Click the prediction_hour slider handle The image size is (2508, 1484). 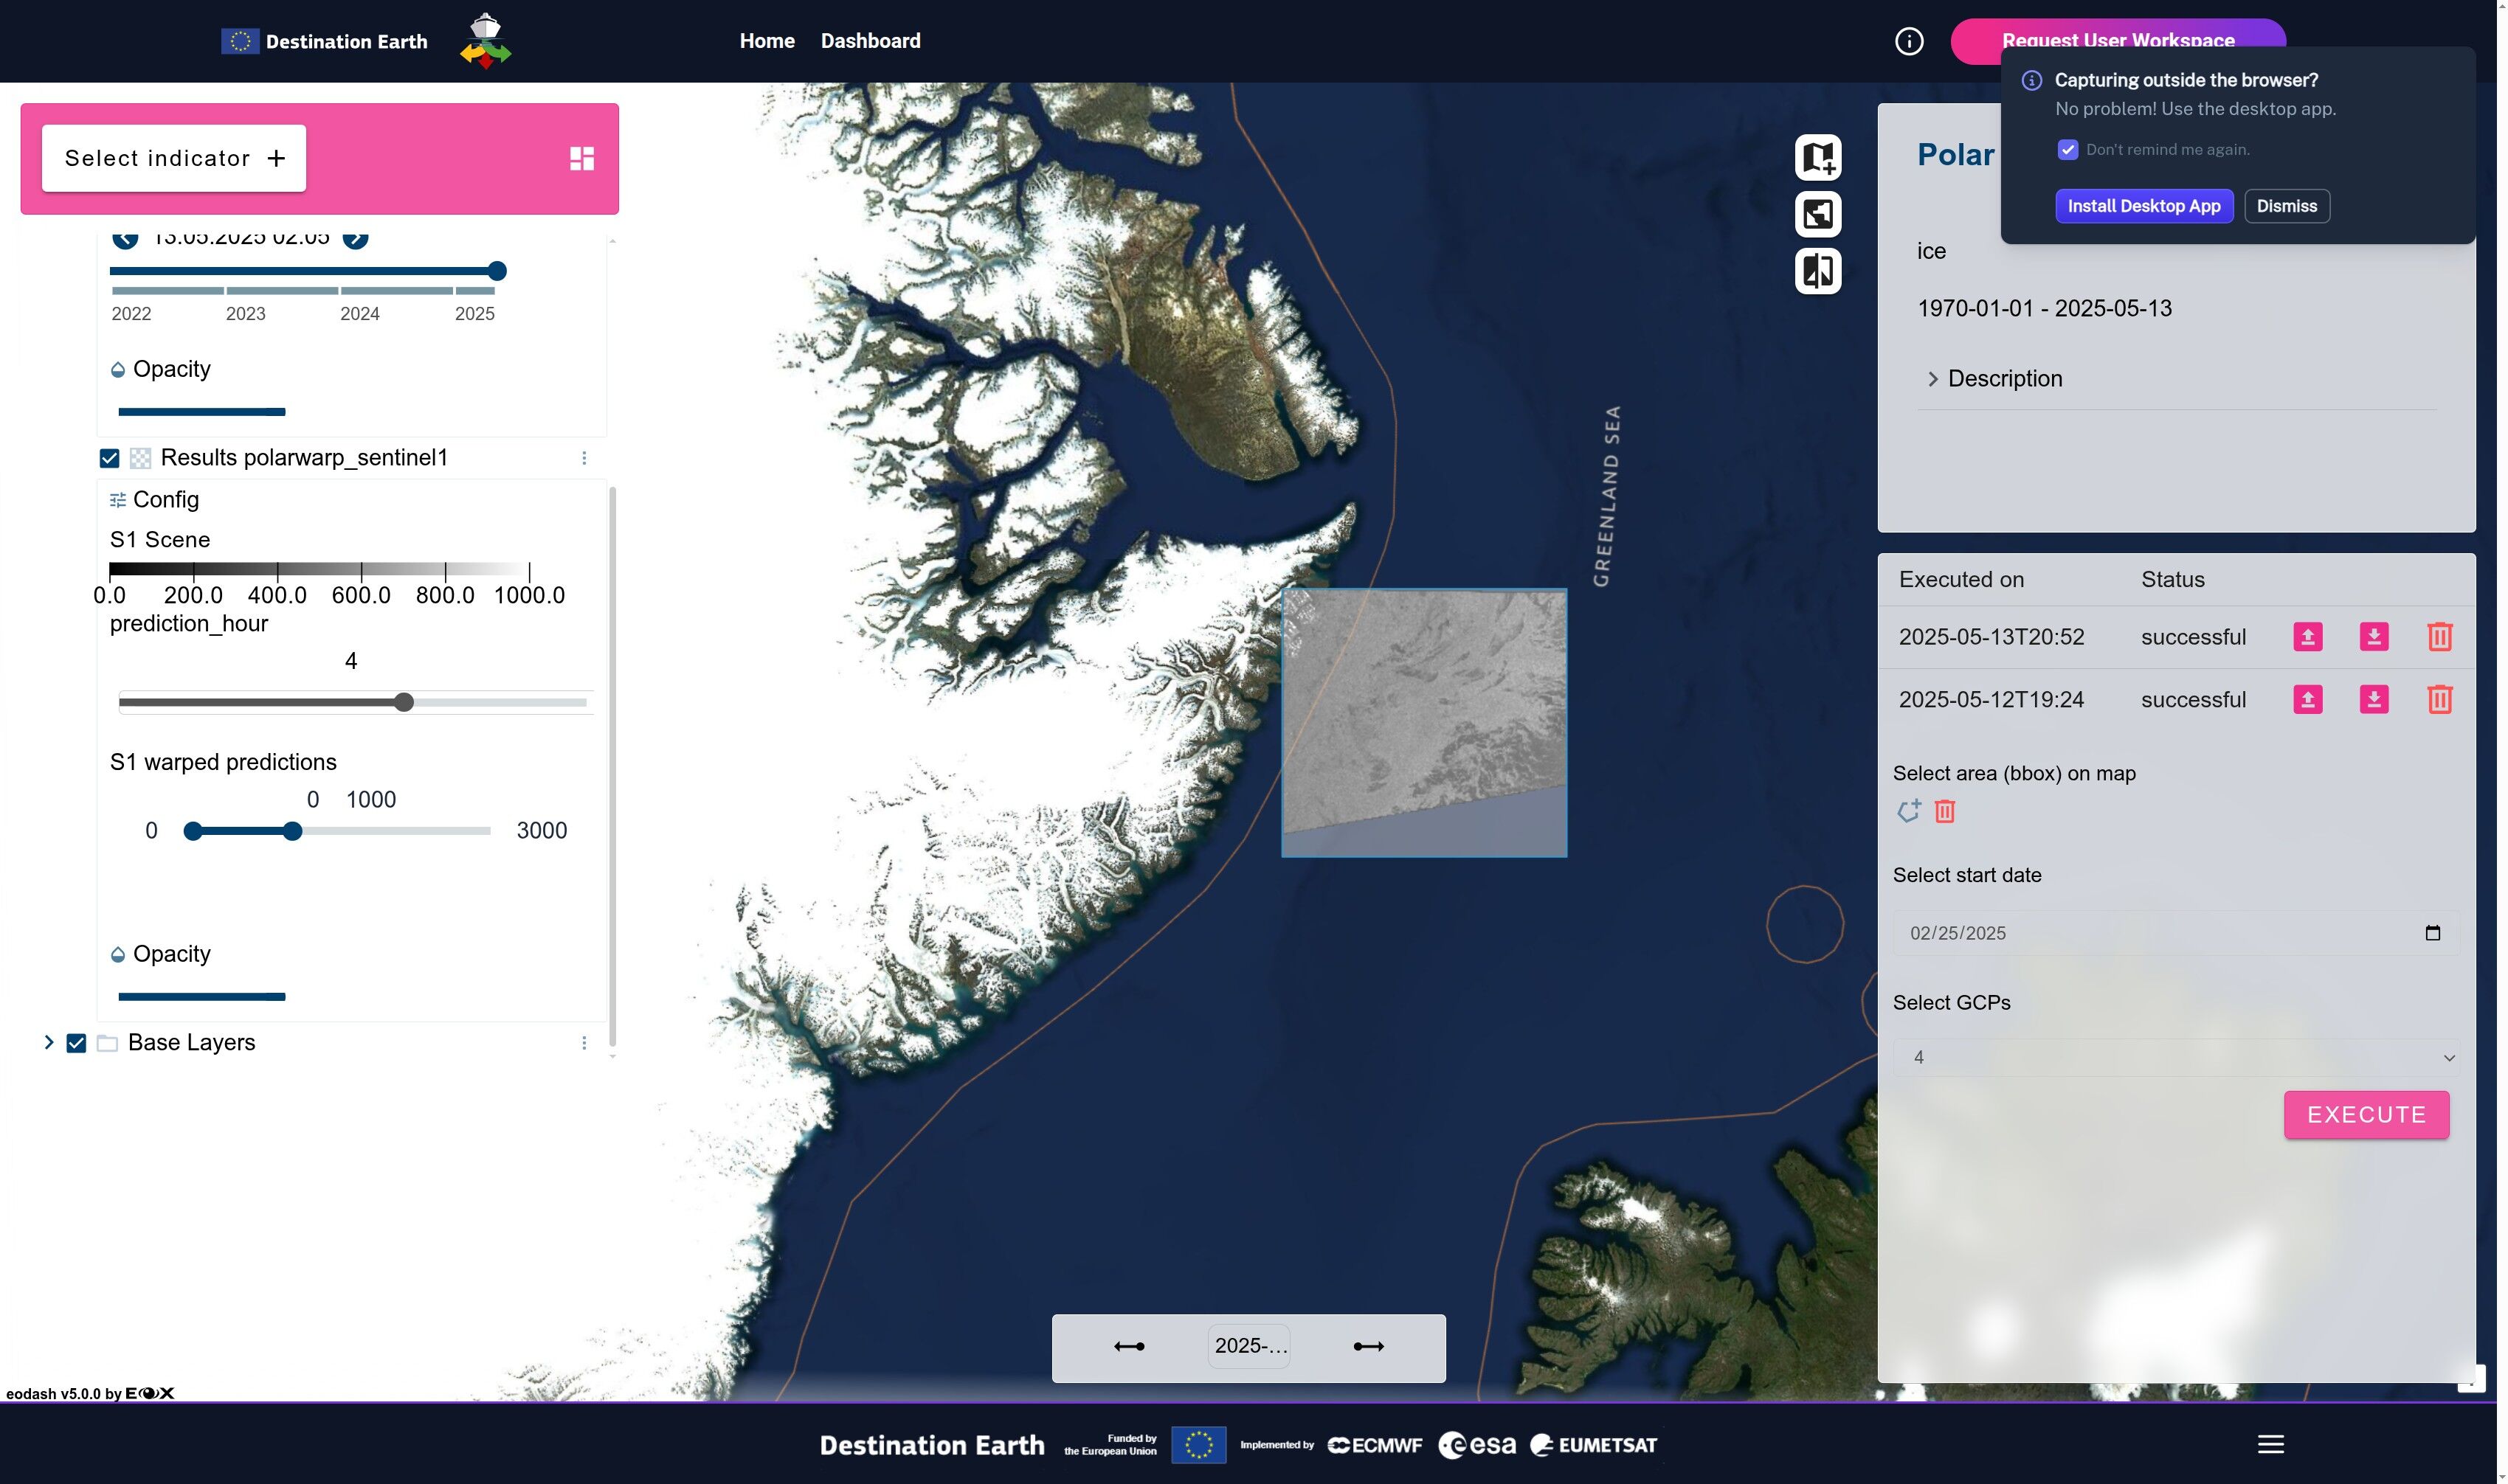(403, 702)
